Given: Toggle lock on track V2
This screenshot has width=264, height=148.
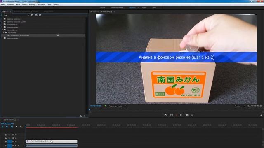Looking at the screenshot, I should [6, 138].
